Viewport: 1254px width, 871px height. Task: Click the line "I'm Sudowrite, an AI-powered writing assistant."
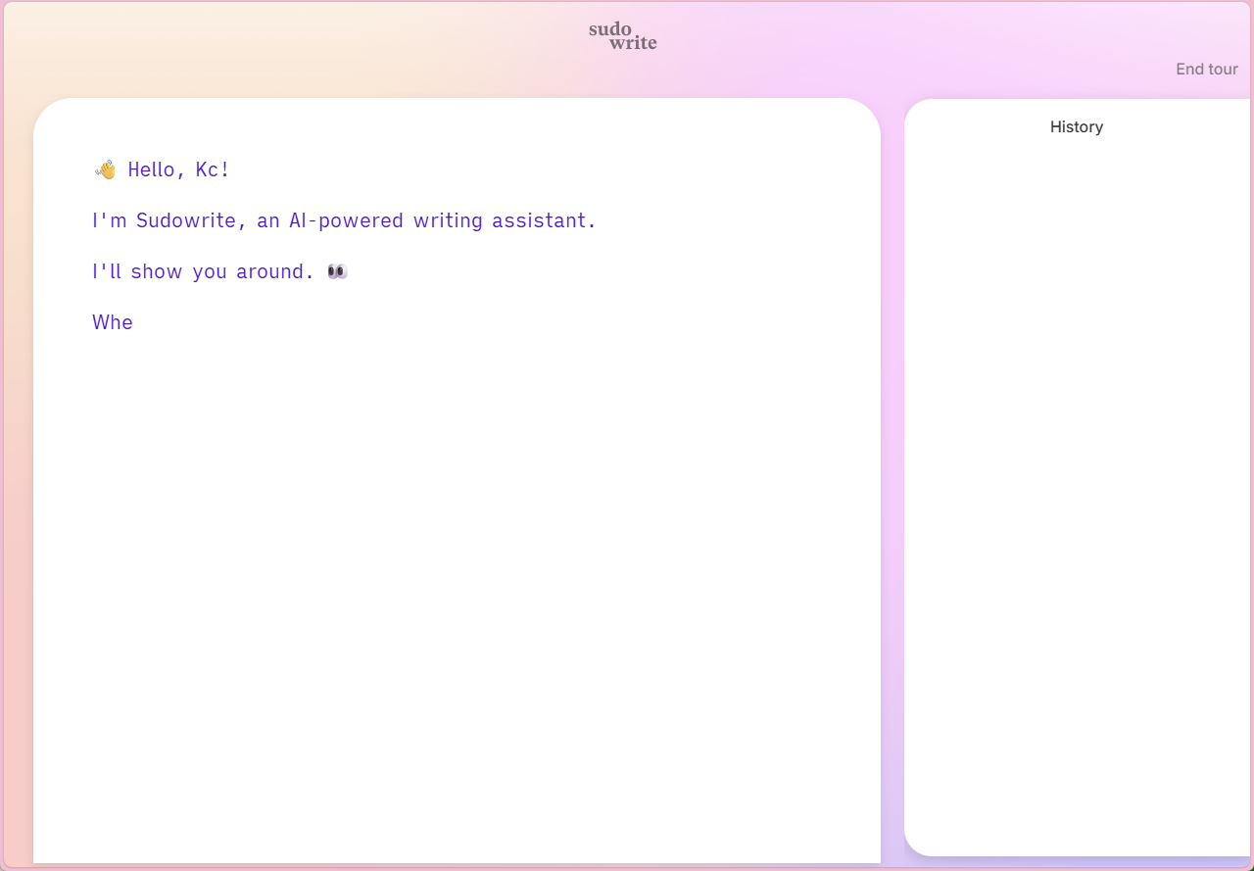(344, 220)
